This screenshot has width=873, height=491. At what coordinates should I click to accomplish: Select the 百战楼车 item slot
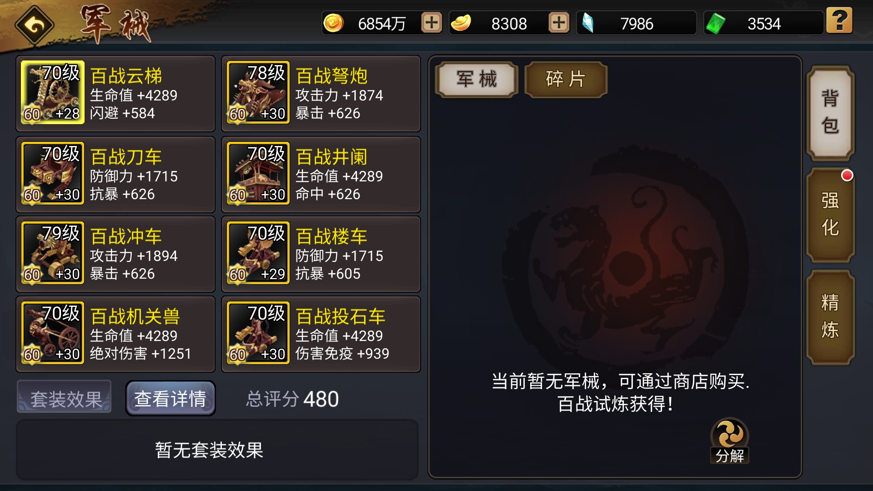(x=321, y=254)
